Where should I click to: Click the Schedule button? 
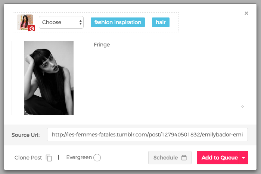(x=170, y=158)
